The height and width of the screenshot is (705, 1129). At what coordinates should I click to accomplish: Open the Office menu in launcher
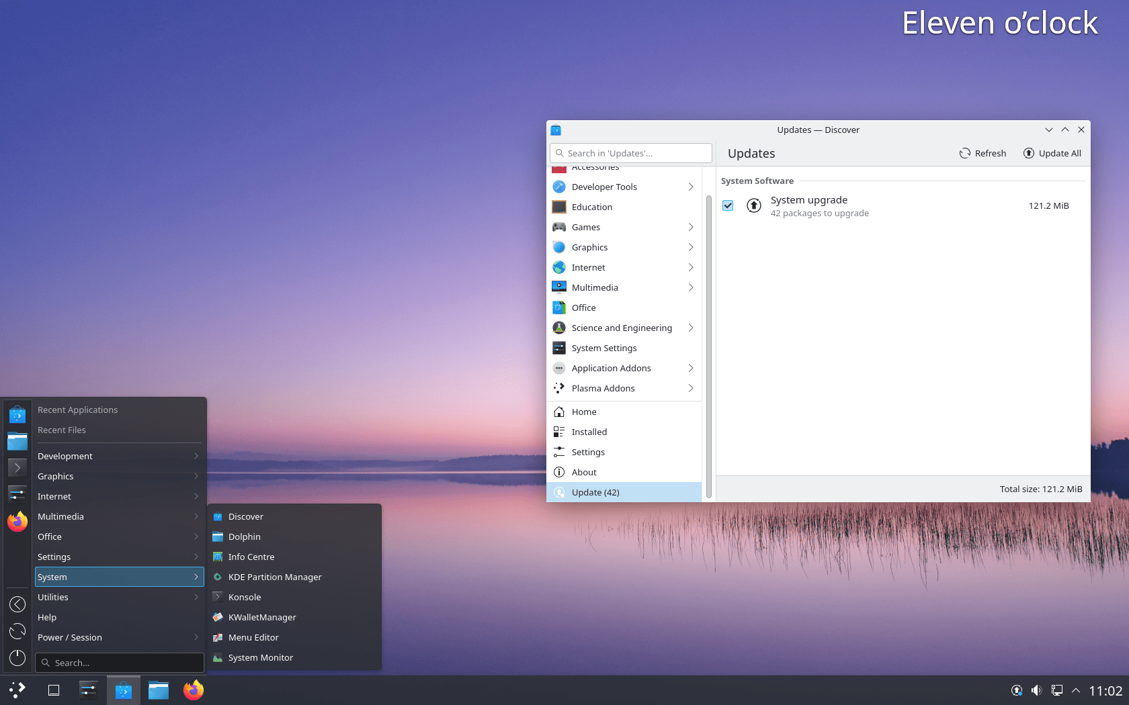pos(119,536)
